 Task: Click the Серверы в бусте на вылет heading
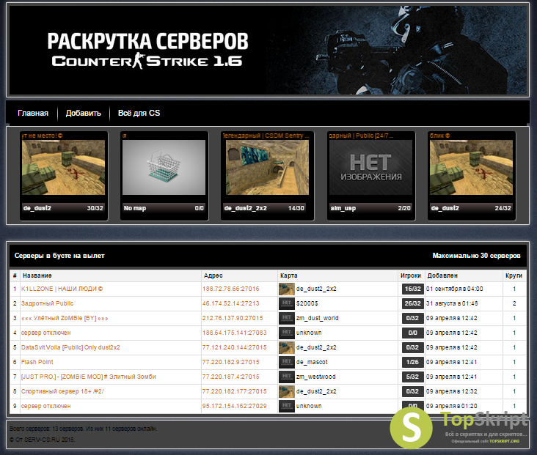[59, 256]
